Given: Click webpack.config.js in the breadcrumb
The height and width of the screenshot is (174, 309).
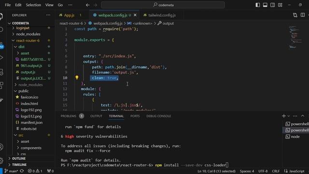Looking at the screenshot, I should pyautogui.click(x=108, y=23).
